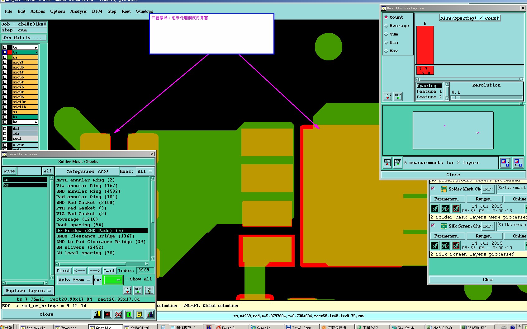
Task: Click the black-yellow silhouette icon beside Close
Action: [97, 314]
